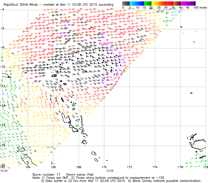Click the "-10" latitude axis label
208x183 pixels.
pyautogui.click(x=3, y=67)
